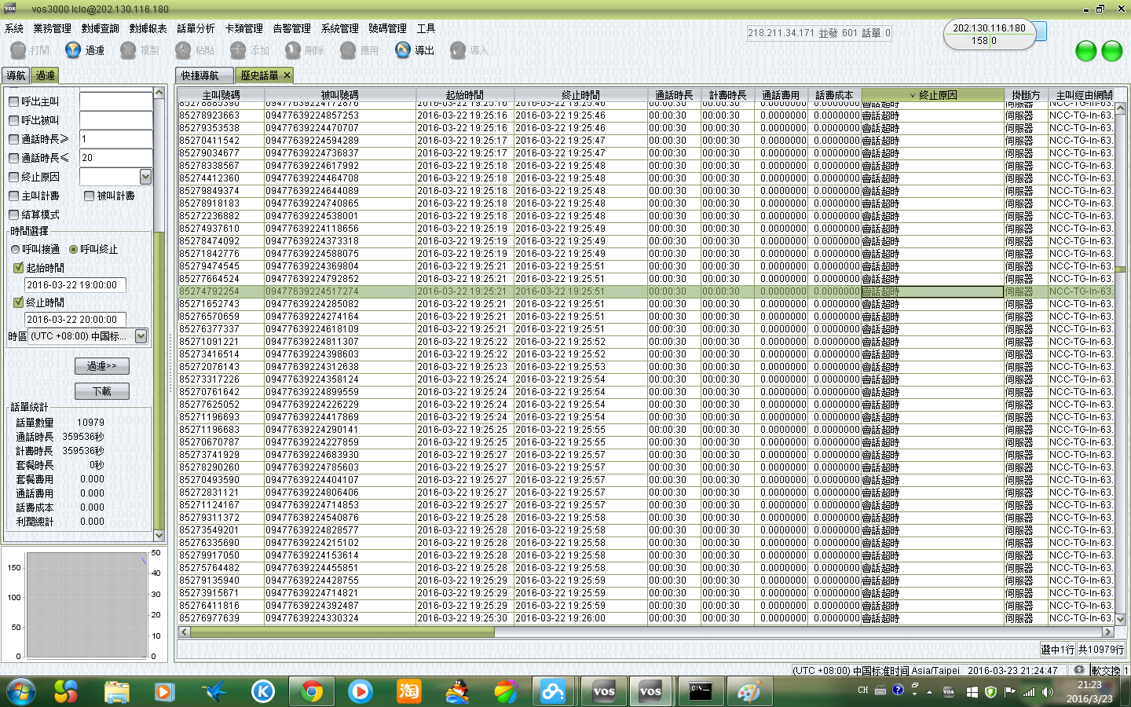Click the 刪除 delete toolbar icon
1131x707 pixels.
pyautogui.click(x=293, y=50)
